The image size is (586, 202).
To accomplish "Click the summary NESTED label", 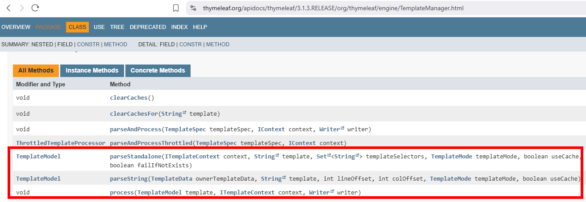I will (x=42, y=44).
